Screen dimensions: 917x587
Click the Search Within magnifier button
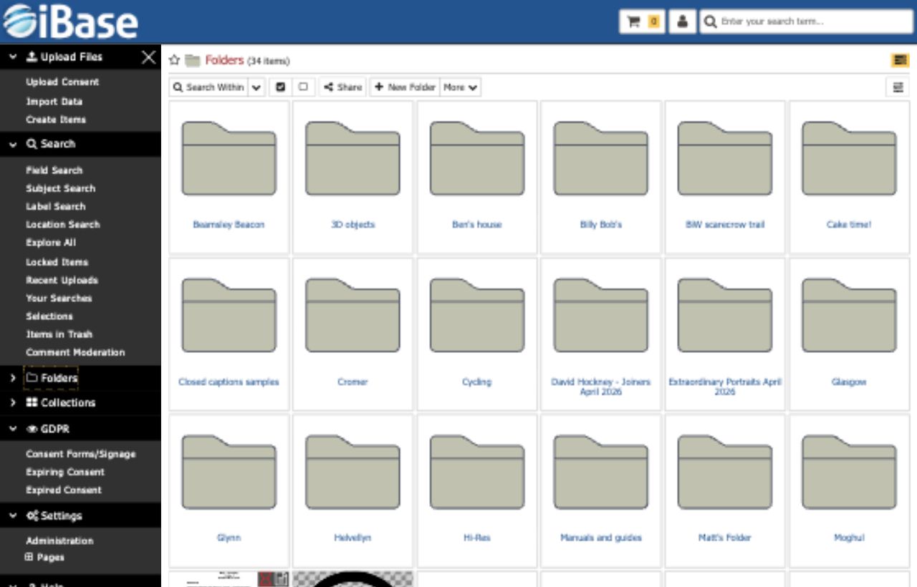point(208,87)
